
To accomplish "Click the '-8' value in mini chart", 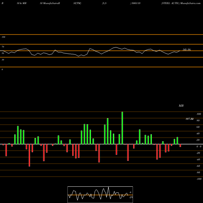I will point(130,192).
